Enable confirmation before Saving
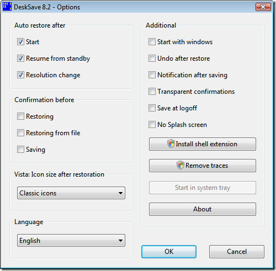276x271 pixels. pyautogui.click(x=20, y=150)
